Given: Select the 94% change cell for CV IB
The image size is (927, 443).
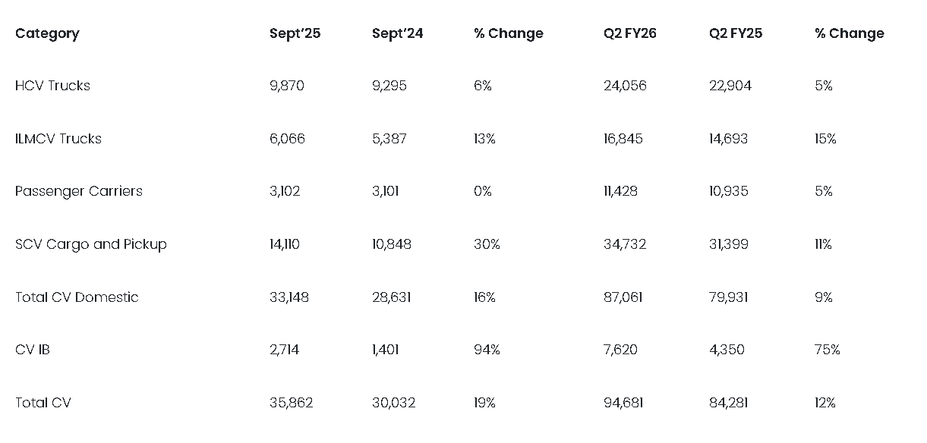Looking at the screenshot, I should click(486, 350).
